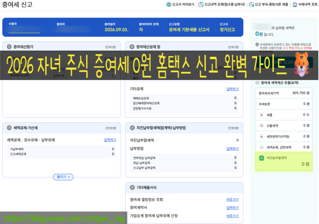Image resolution: width=319 pixels, height=224 pixels.
Task: Click the multiply icon next to 세율
Action: click(262, 115)
